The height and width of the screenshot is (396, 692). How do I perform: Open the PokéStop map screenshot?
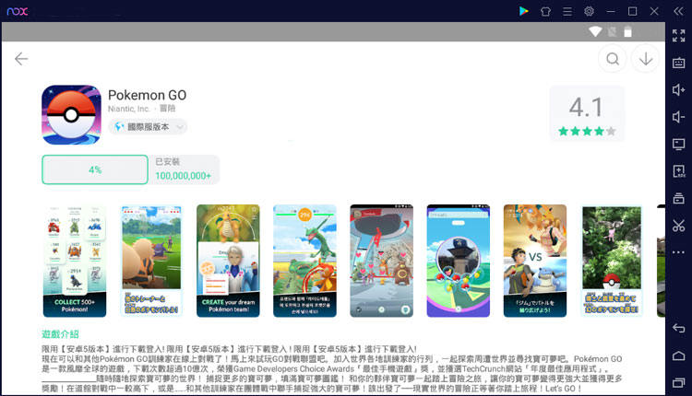point(459,261)
